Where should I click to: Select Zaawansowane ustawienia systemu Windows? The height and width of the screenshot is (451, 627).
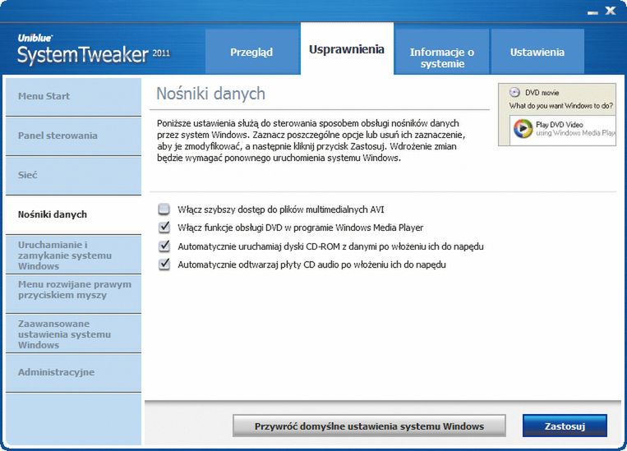(74, 334)
